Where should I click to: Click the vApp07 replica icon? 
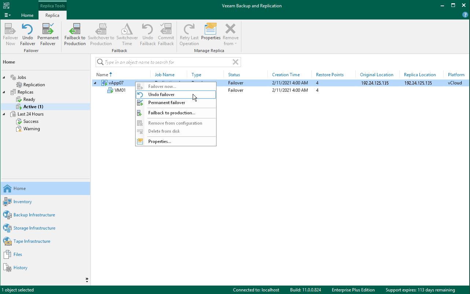coord(104,83)
